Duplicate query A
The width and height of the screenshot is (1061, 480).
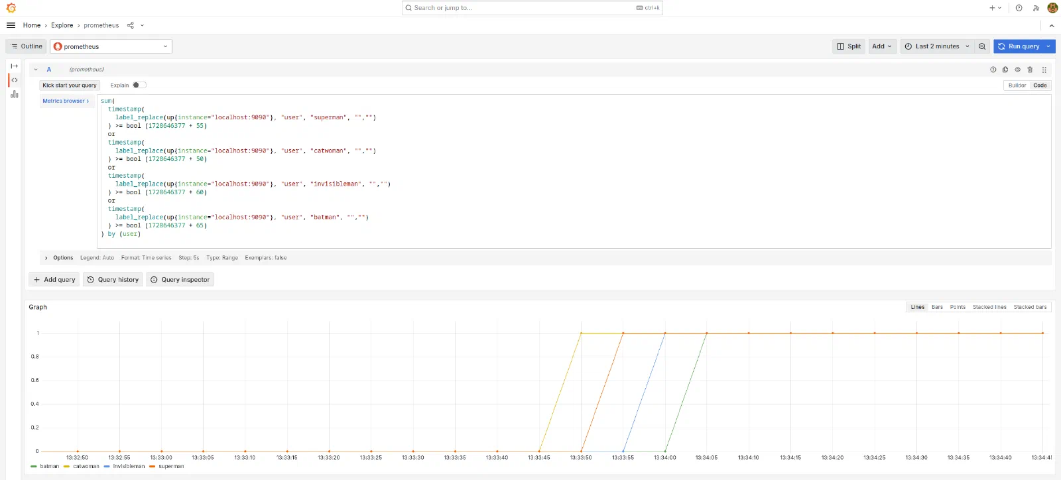coord(1005,70)
